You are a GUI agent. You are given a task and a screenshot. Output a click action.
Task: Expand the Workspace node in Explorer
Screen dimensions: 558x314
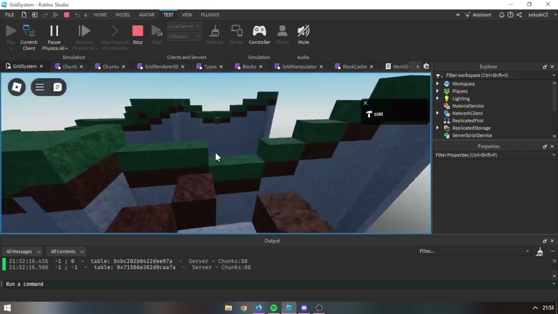pos(438,84)
